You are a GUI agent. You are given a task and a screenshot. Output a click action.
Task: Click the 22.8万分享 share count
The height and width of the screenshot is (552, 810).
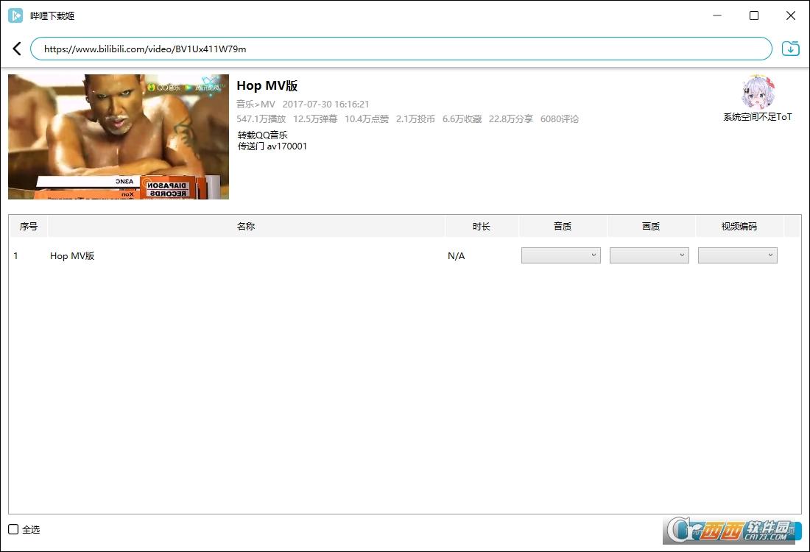pyautogui.click(x=511, y=118)
